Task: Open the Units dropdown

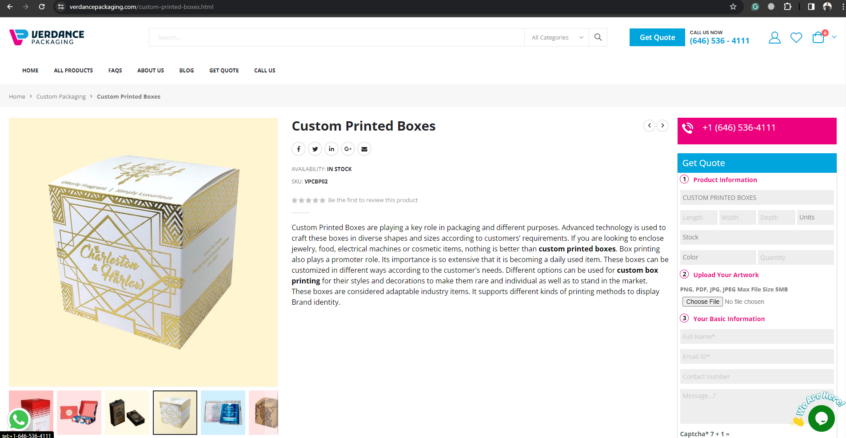Action: [x=815, y=217]
